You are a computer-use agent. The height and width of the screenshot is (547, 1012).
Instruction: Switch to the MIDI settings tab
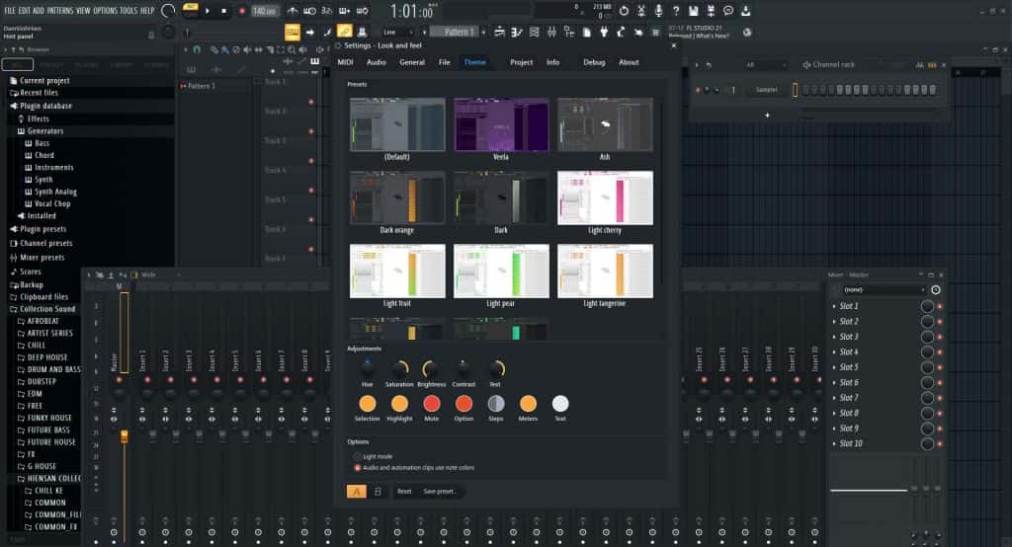345,62
